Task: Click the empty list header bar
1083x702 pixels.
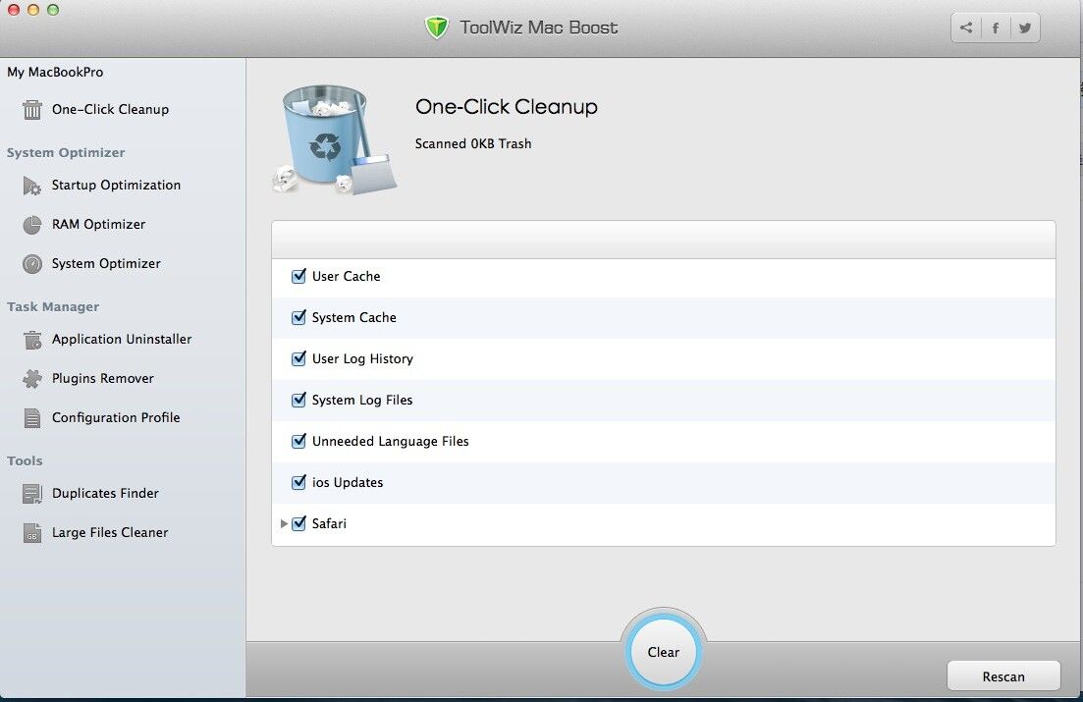Action: pos(664,241)
